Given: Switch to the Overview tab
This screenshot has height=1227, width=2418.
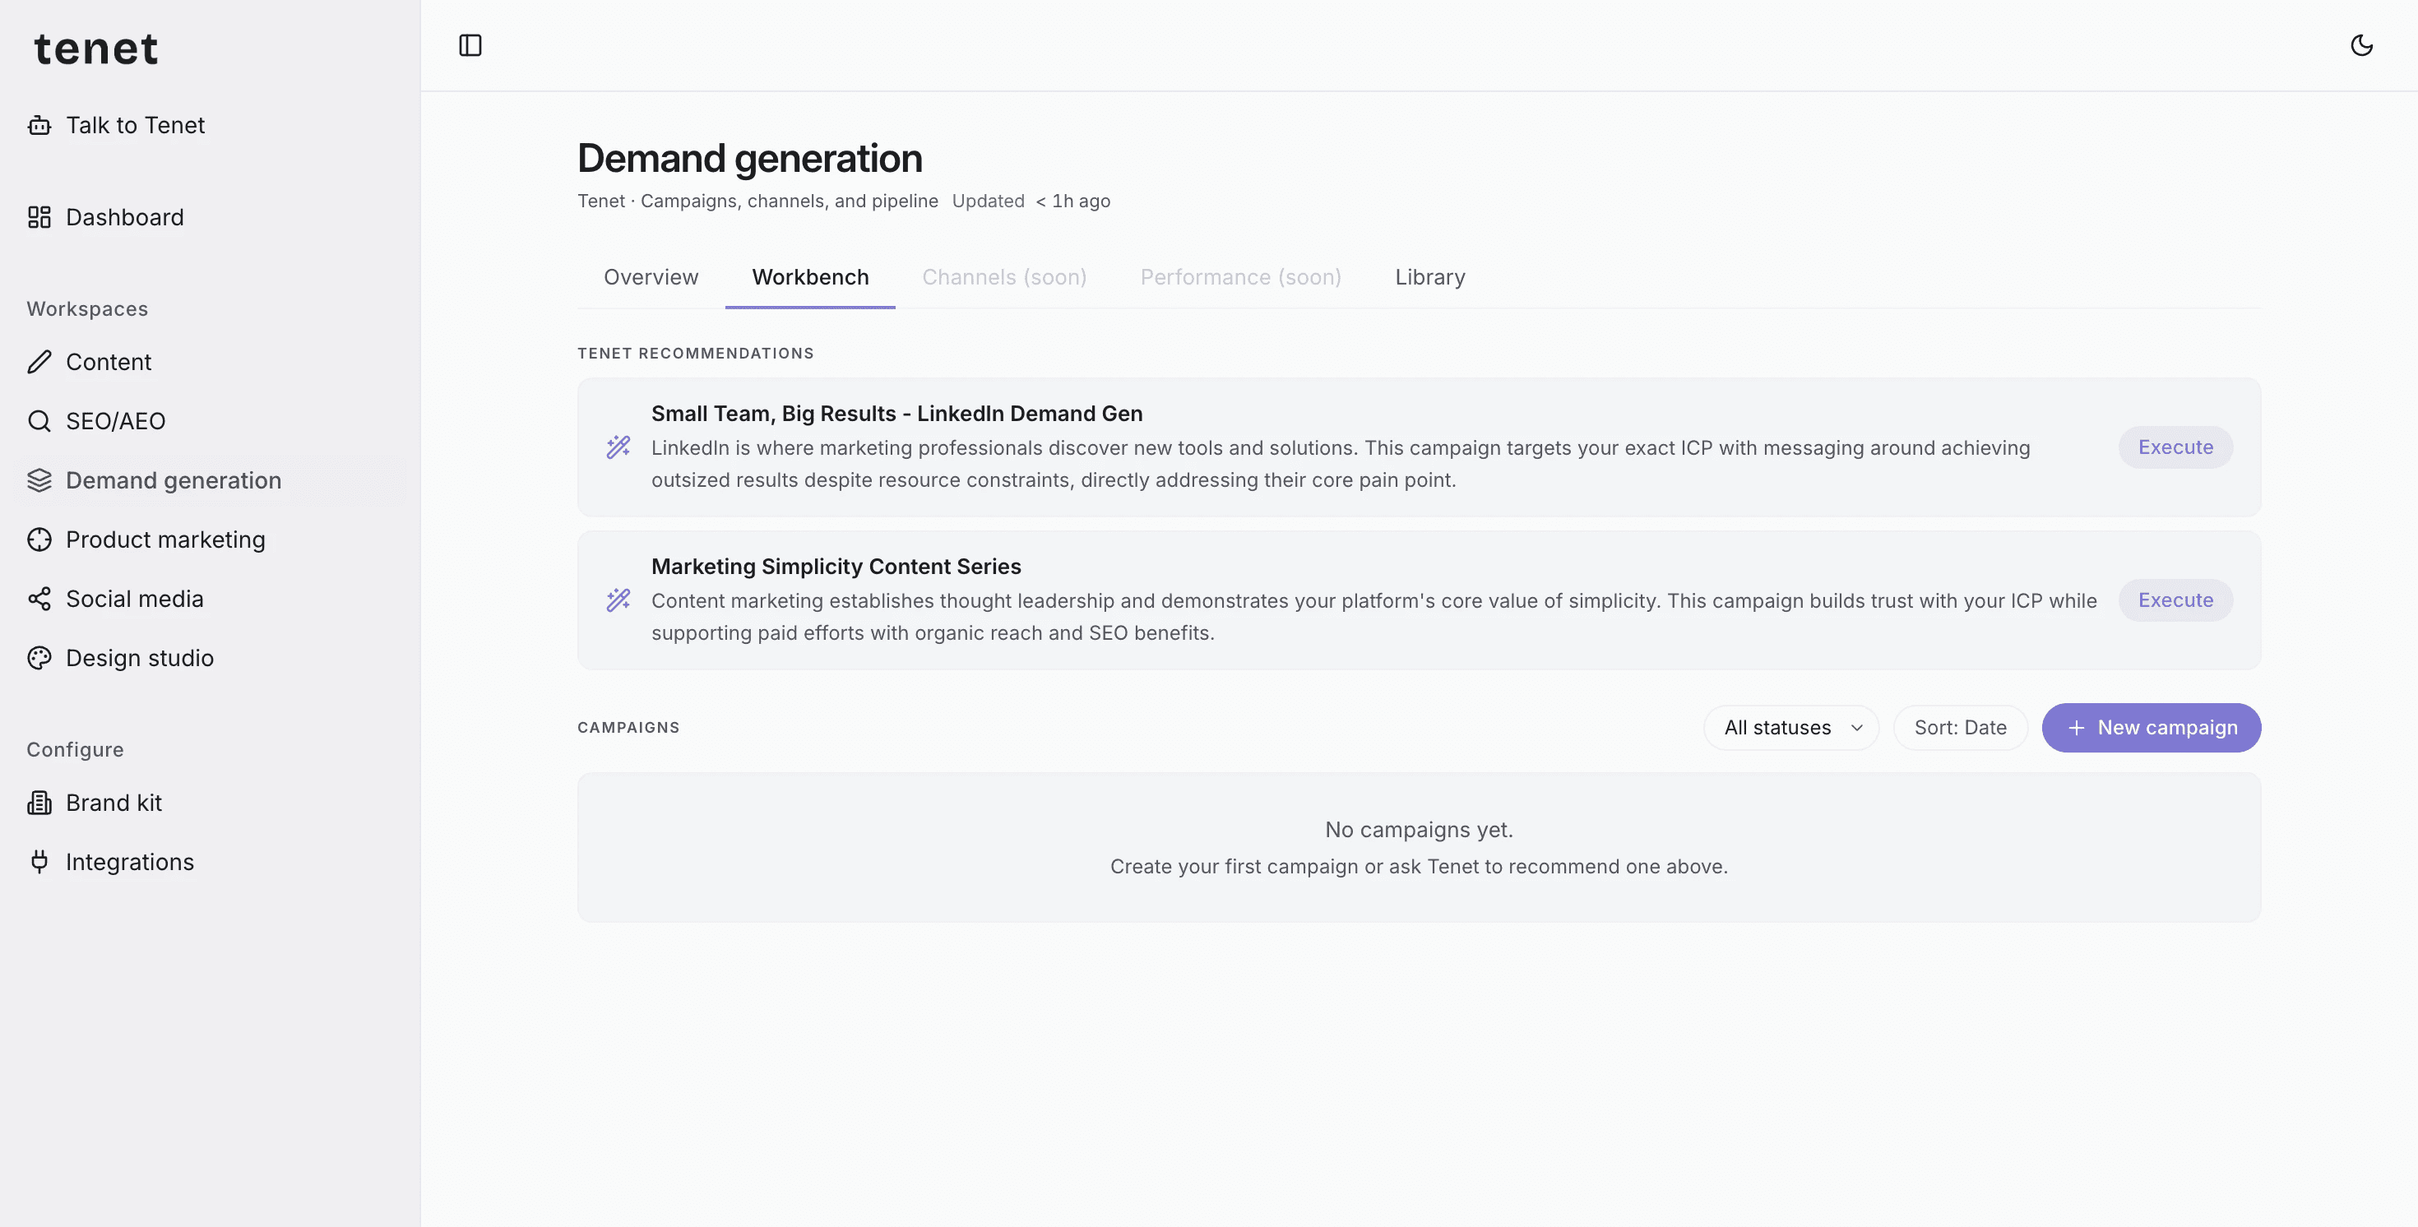Looking at the screenshot, I should click(651, 277).
